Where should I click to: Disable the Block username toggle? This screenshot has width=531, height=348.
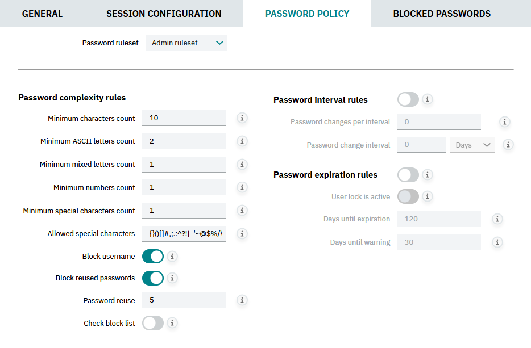[153, 257]
